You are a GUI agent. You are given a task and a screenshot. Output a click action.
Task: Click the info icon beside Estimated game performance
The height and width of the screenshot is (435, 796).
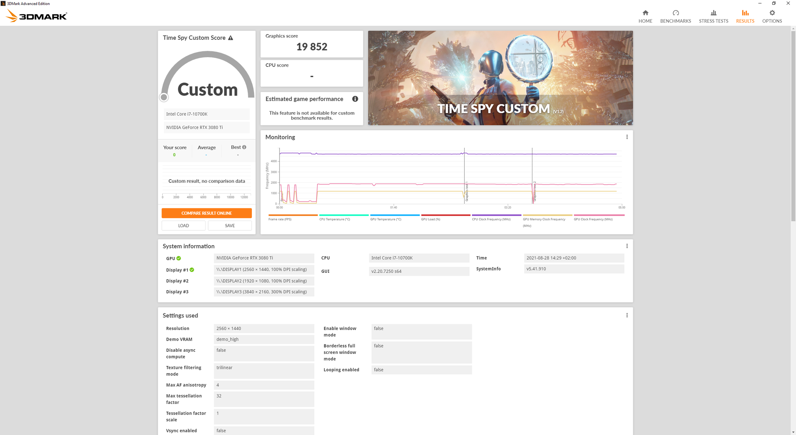[355, 99]
